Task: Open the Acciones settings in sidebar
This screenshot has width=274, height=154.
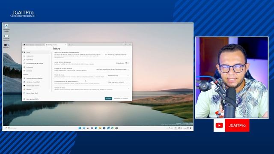Action: 36,71
